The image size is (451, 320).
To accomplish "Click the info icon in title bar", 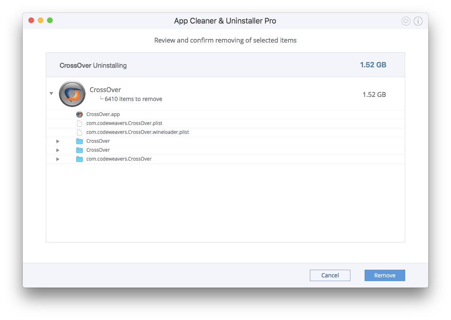I will point(418,21).
